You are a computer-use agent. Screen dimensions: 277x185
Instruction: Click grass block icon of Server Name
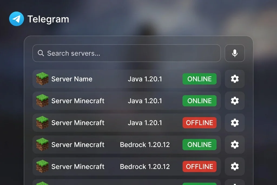coord(42,79)
